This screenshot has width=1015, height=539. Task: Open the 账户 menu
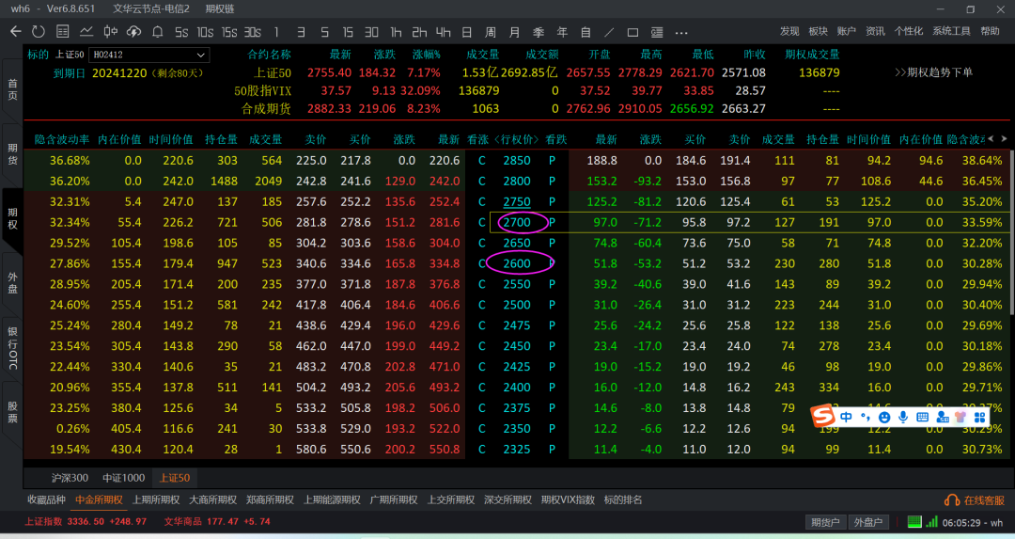847,31
